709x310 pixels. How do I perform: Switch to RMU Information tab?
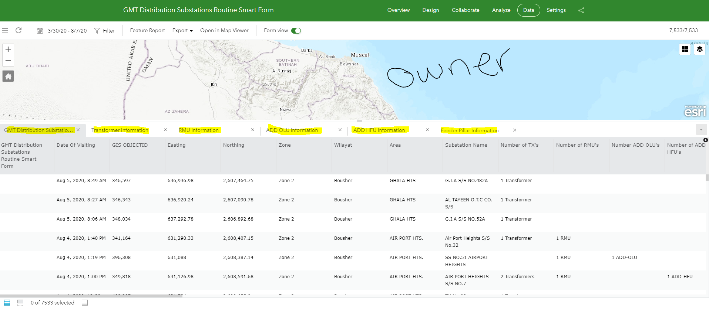pyautogui.click(x=199, y=130)
